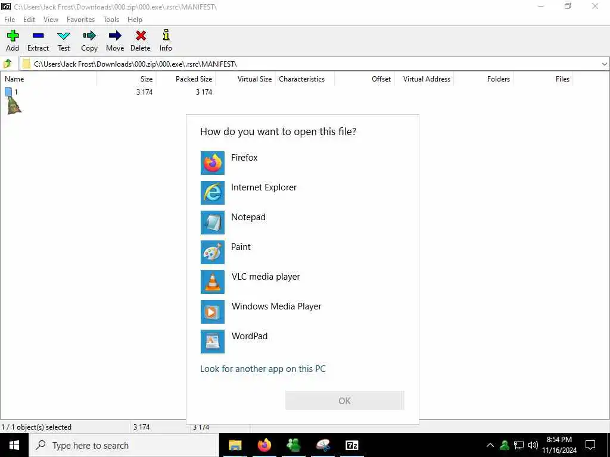This screenshot has width=610, height=457.
Task: Click the Info toolbar icon
Action: tap(166, 35)
